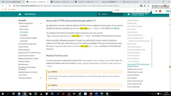This screenshot has width=171, height=96.
Task: Open TLS/HTTPS in the left sidebar
Action: pos(22,75)
